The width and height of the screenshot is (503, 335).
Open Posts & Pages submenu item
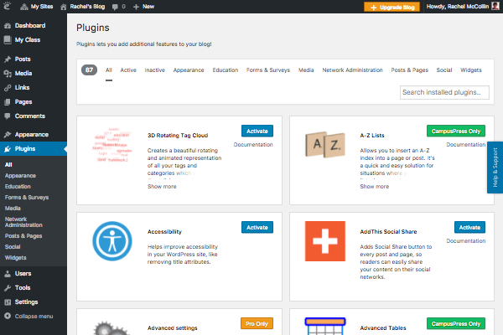point(23,236)
